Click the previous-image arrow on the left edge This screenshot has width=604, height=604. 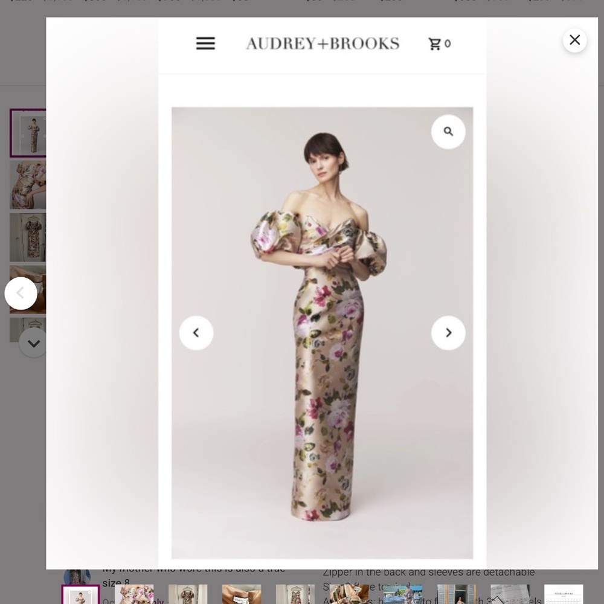(22, 293)
